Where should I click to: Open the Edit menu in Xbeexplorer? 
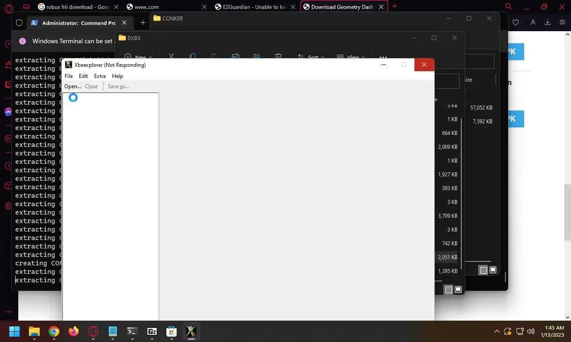83,76
